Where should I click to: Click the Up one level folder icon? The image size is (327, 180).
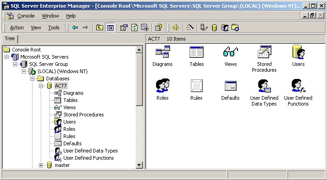click(100, 28)
